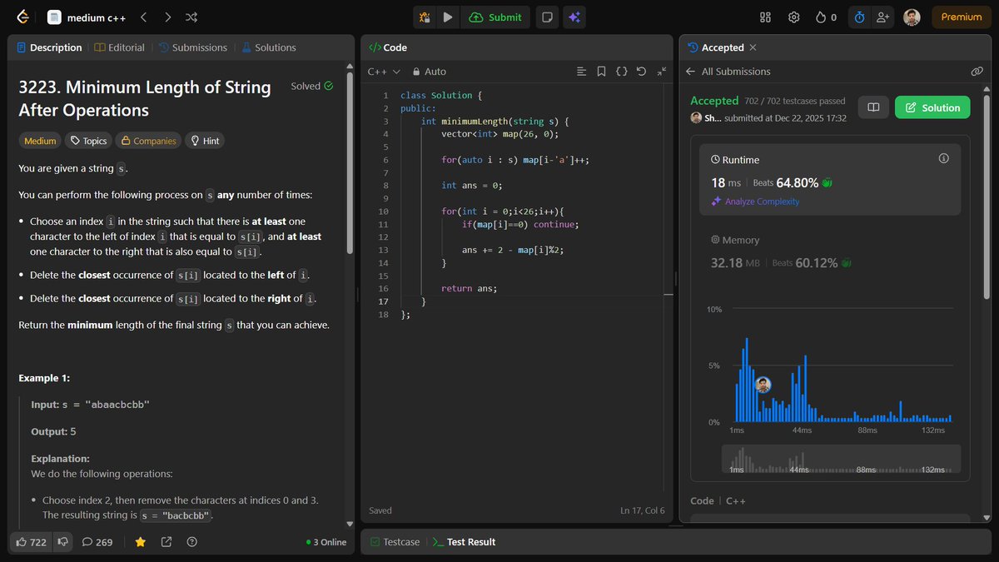Click the AI sparkles assistant icon
This screenshot has height=562, width=999.
574,17
